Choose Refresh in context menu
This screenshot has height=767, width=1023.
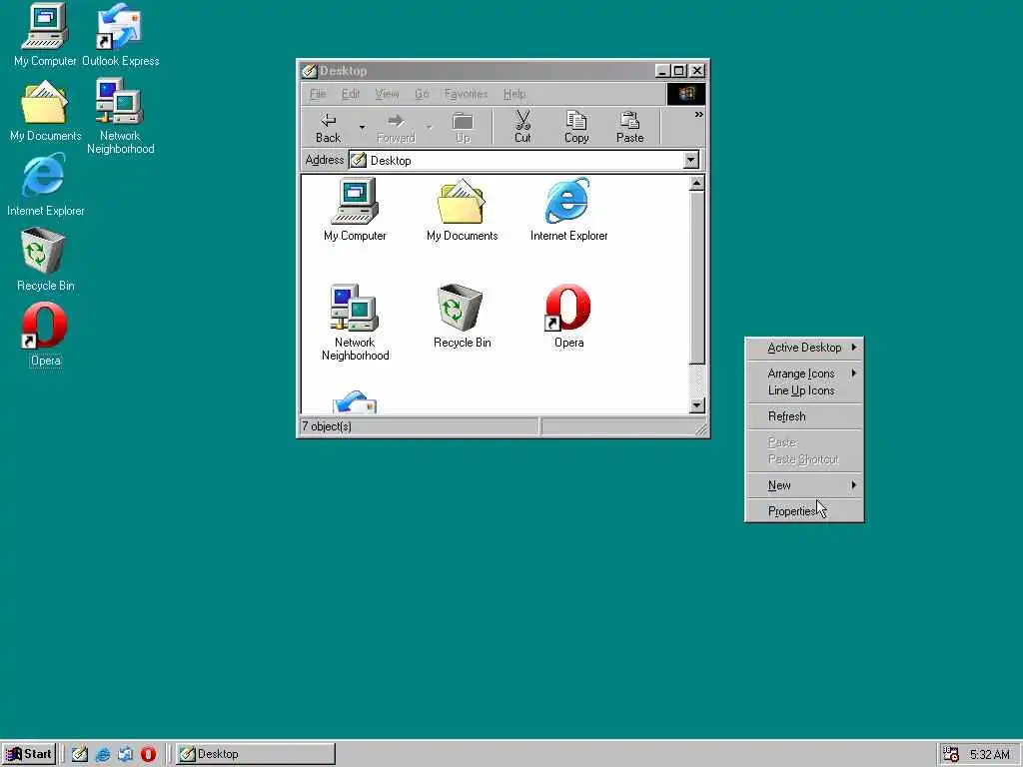tap(804, 416)
